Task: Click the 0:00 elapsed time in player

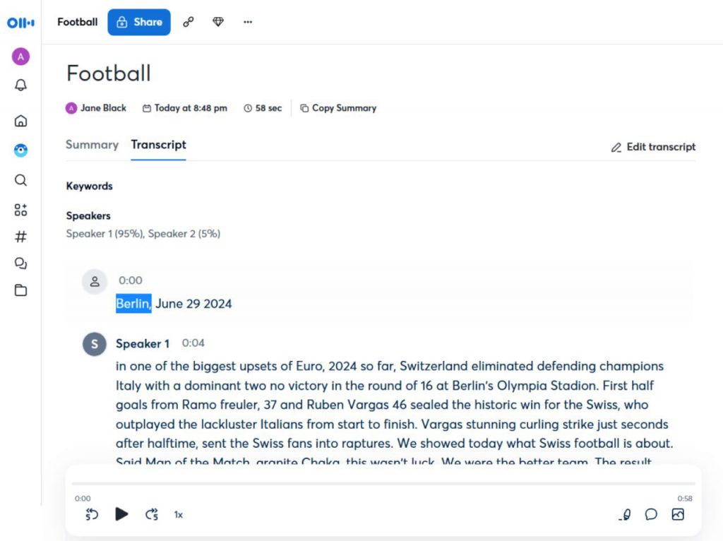Action: tap(83, 499)
